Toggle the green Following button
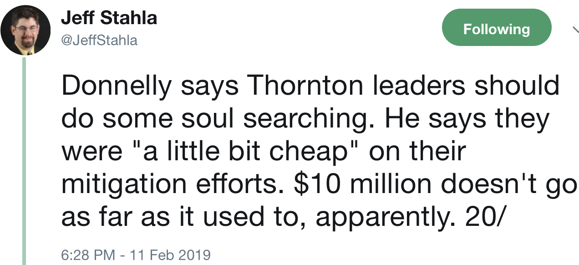 496,29
